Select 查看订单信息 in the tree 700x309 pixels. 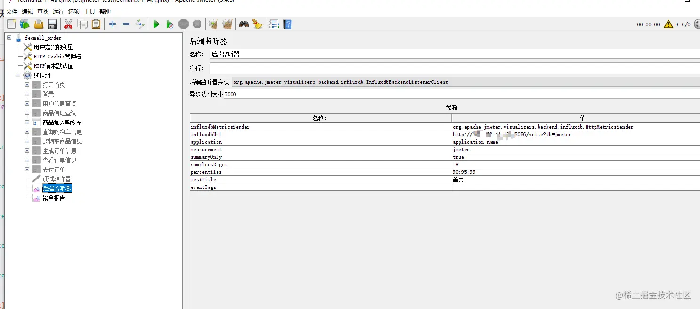59,160
